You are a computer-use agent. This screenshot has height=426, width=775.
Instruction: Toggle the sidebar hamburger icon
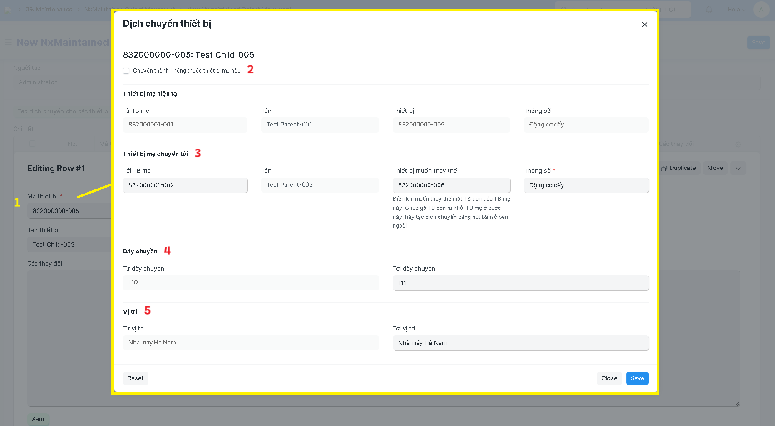pos(8,42)
